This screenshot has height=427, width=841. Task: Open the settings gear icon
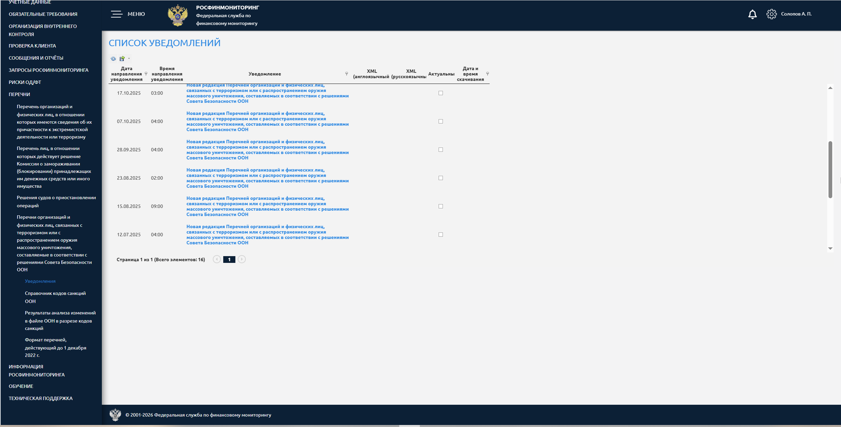coord(771,14)
